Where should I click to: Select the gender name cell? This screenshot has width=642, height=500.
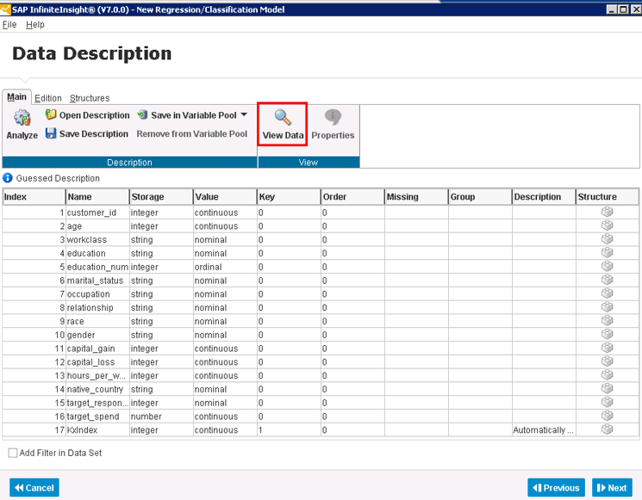click(97, 335)
